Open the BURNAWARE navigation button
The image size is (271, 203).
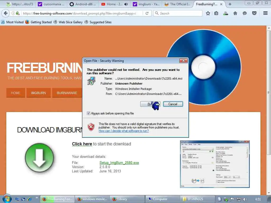click(x=67, y=93)
